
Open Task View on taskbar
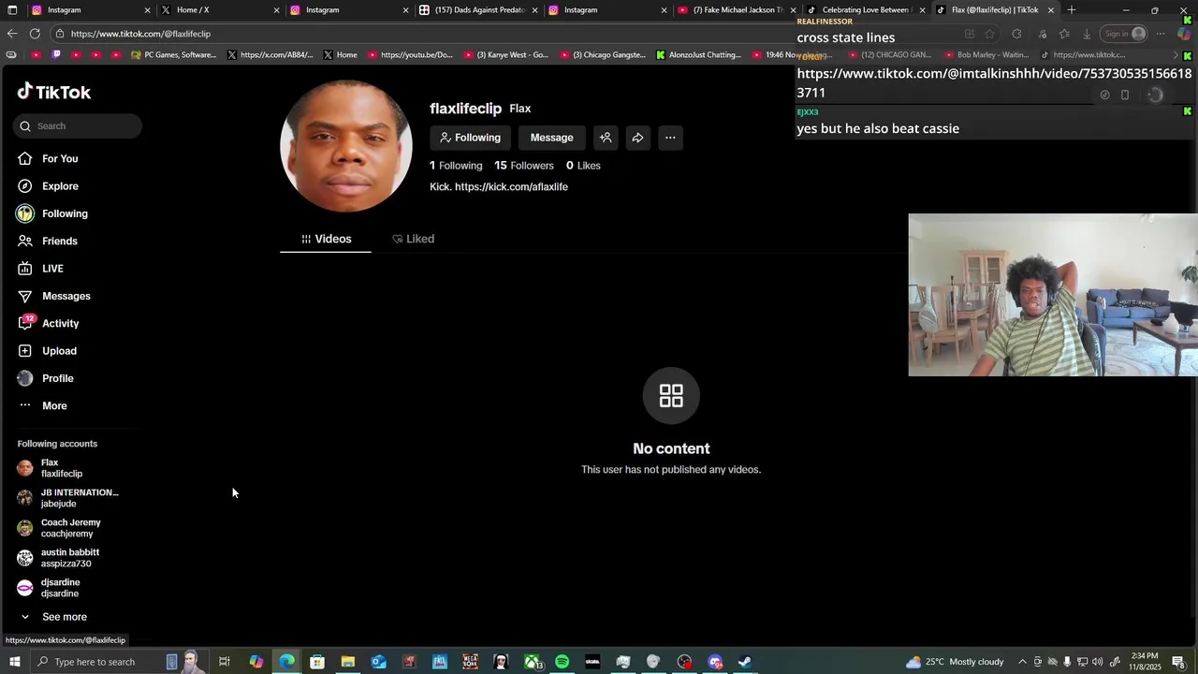pos(225,662)
